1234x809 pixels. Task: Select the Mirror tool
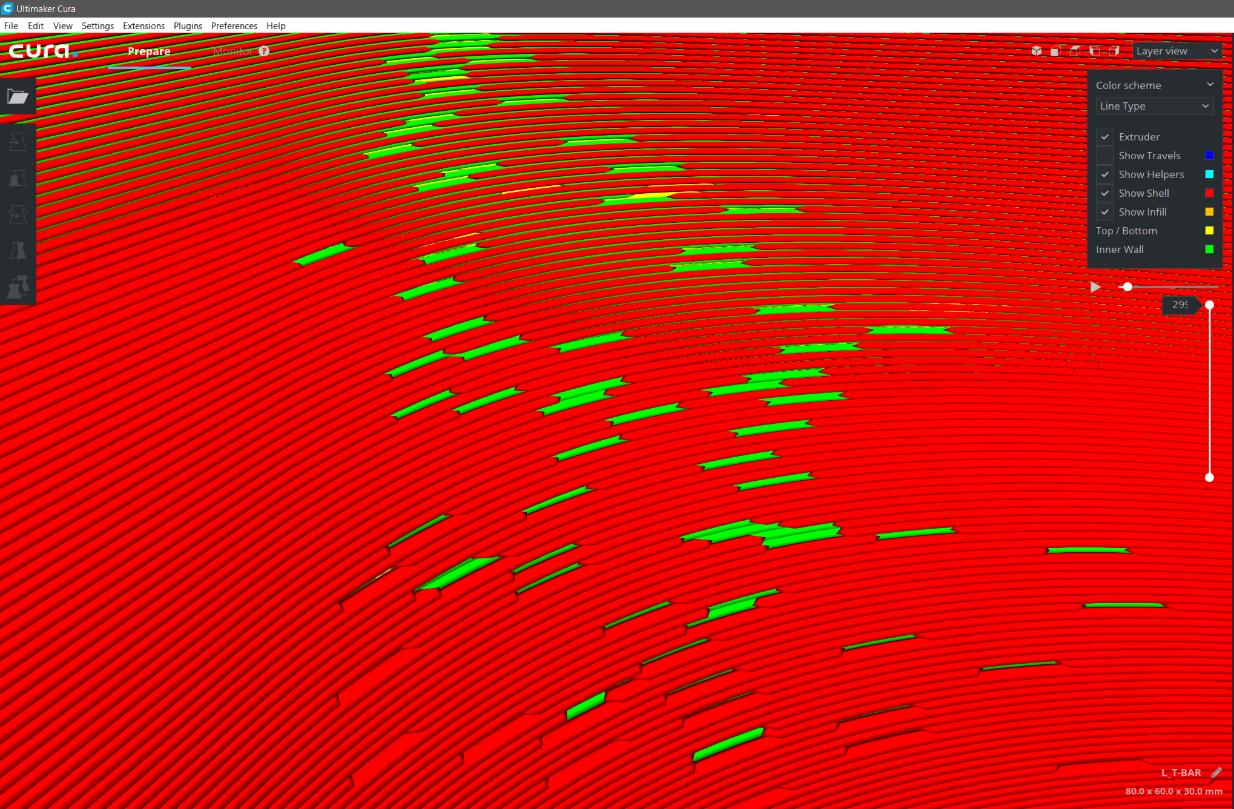pos(18,251)
